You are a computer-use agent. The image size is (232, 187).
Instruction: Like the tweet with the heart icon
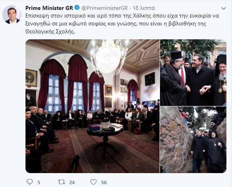(94, 182)
